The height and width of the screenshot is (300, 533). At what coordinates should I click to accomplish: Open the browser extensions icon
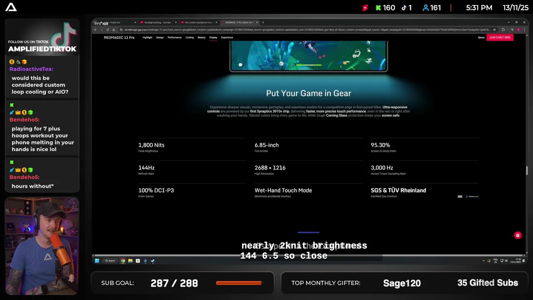pyautogui.click(x=503, y=30)
